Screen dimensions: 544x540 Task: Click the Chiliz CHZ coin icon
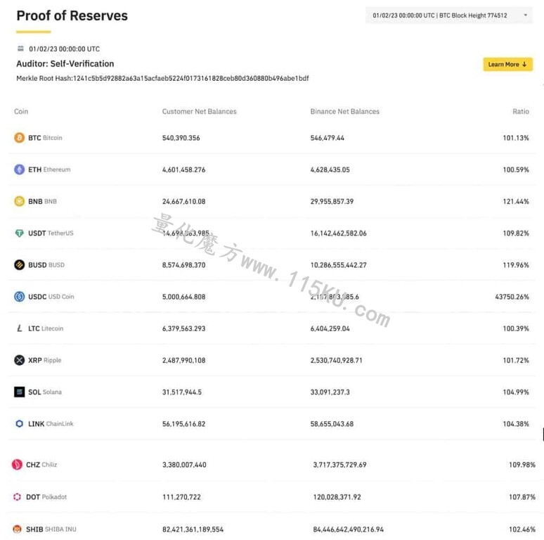(x=17, y=464)
